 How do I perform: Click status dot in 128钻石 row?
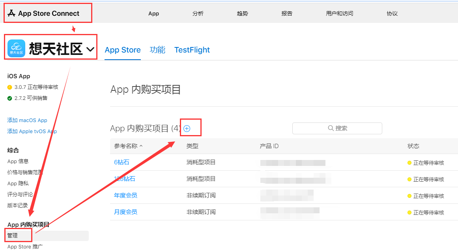(x=409, y=179)
